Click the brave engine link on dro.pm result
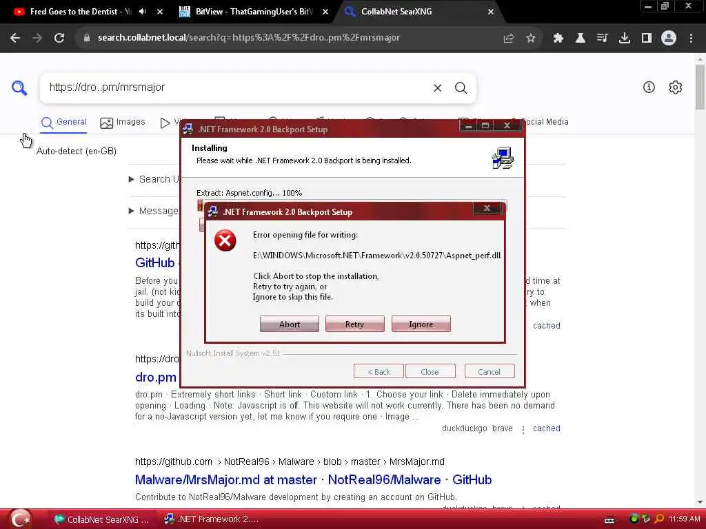This screenshot has height=529, width=706. tap(503, 428)
